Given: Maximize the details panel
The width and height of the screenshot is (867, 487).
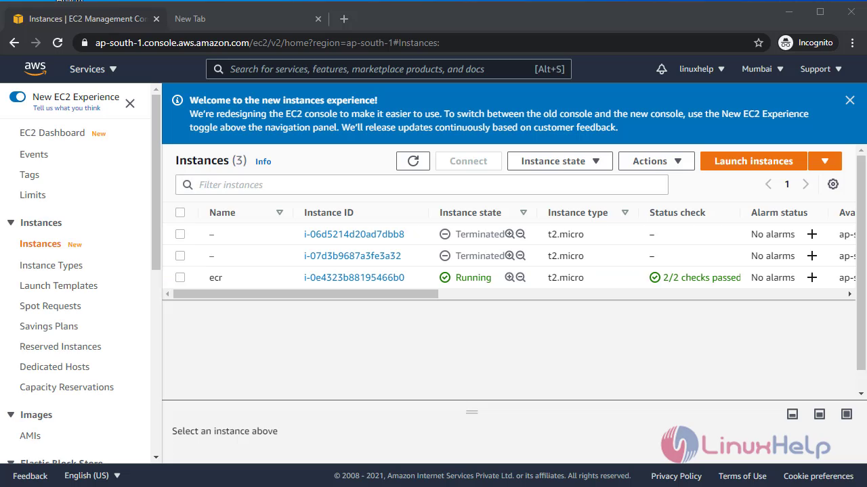Looking at the screenshot, I should pos(847,414).
